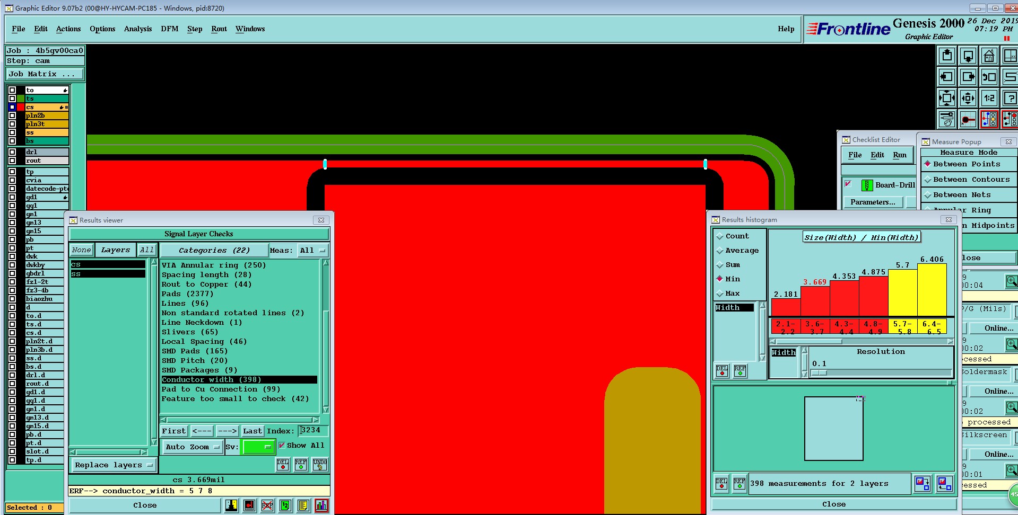Viewport: 1018px width, 515px height.
Task: Click the question mark info icon
Action: click(x=1010, y=98)
